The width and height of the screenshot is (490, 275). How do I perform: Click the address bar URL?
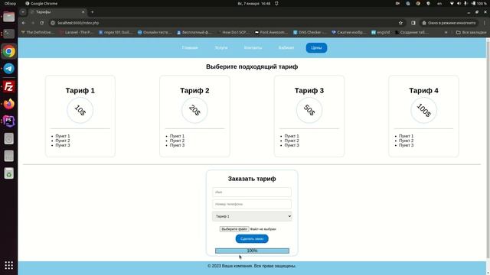pyautogui.click(x=78, y=23)
